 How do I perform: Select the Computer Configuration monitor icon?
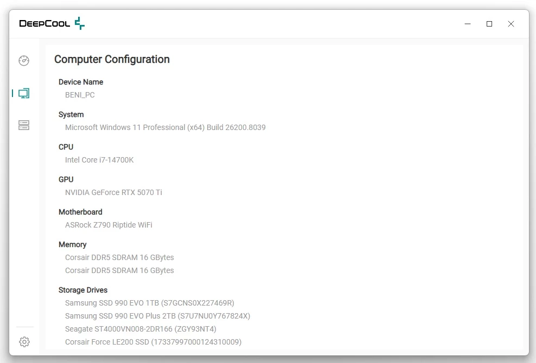24,93
